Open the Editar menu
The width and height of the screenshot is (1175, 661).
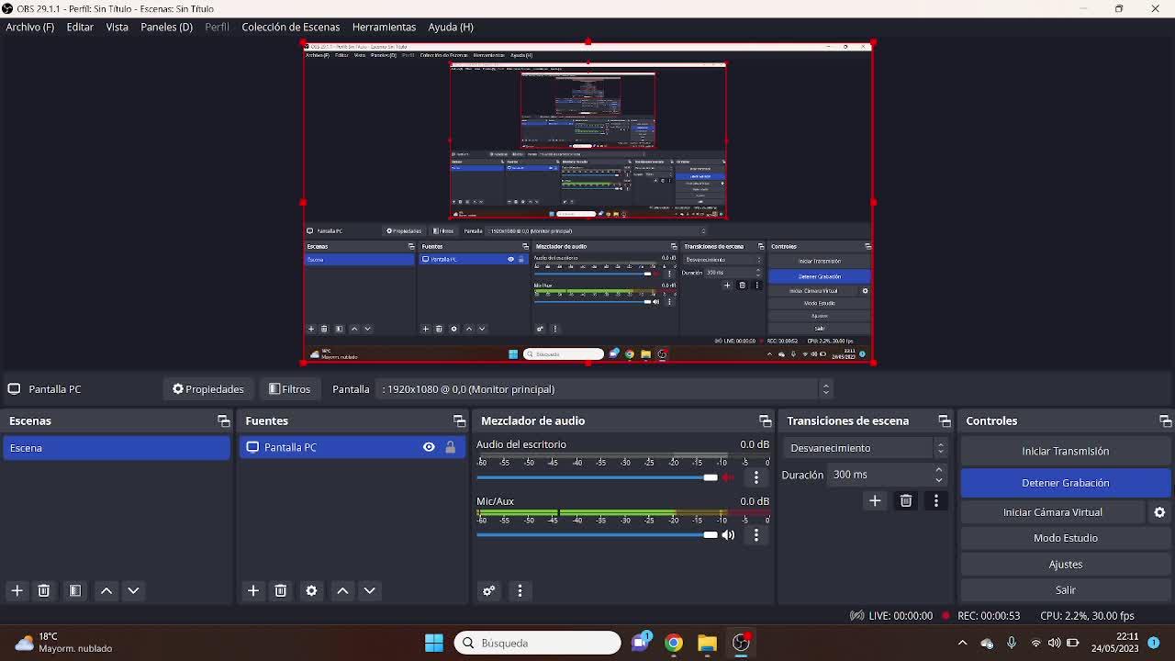[80, 27]
